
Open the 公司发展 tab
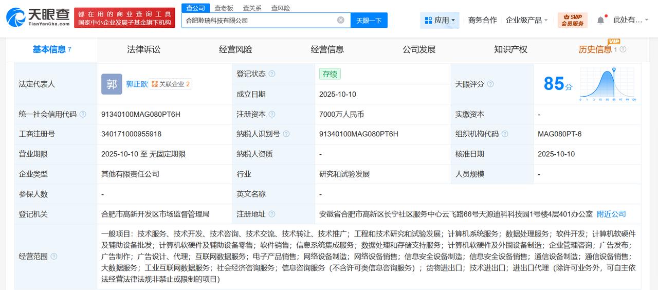(x=419, y=49)
